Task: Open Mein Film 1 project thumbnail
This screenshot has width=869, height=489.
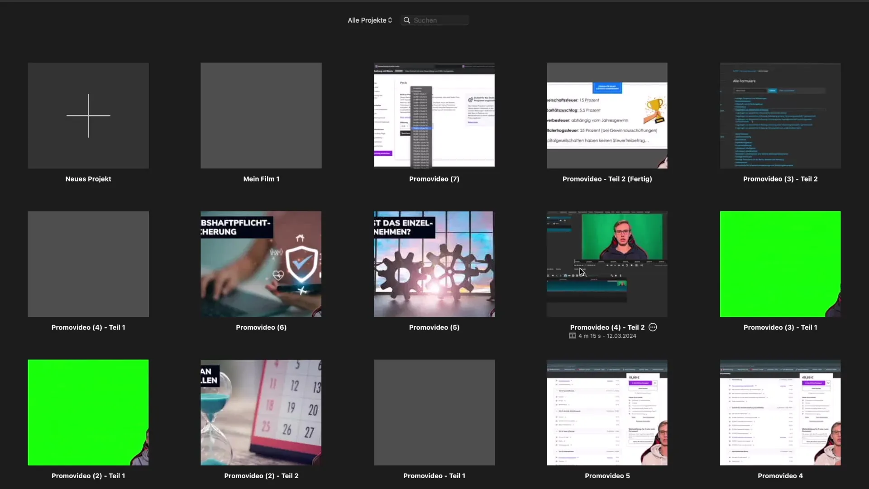Action: pos(261,115)
